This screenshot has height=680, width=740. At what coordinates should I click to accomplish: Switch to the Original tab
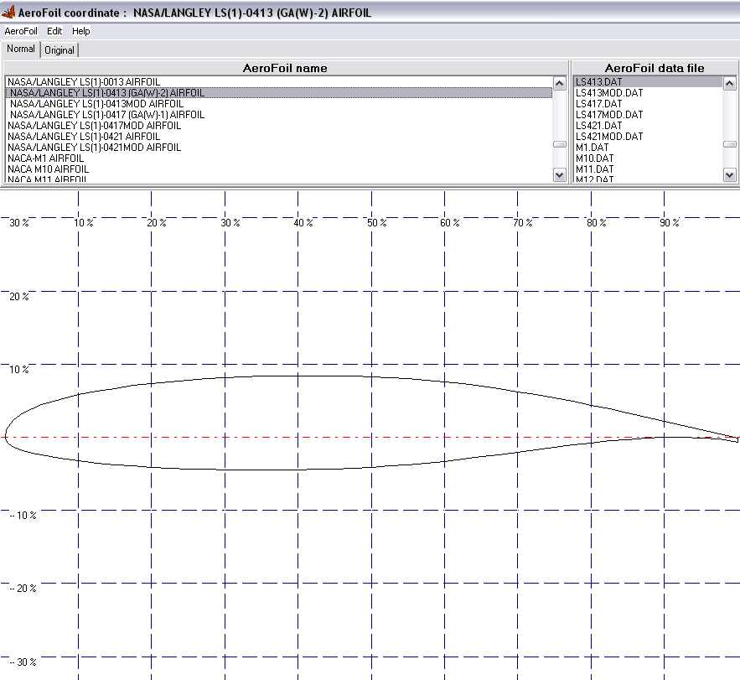pos(60,50)
